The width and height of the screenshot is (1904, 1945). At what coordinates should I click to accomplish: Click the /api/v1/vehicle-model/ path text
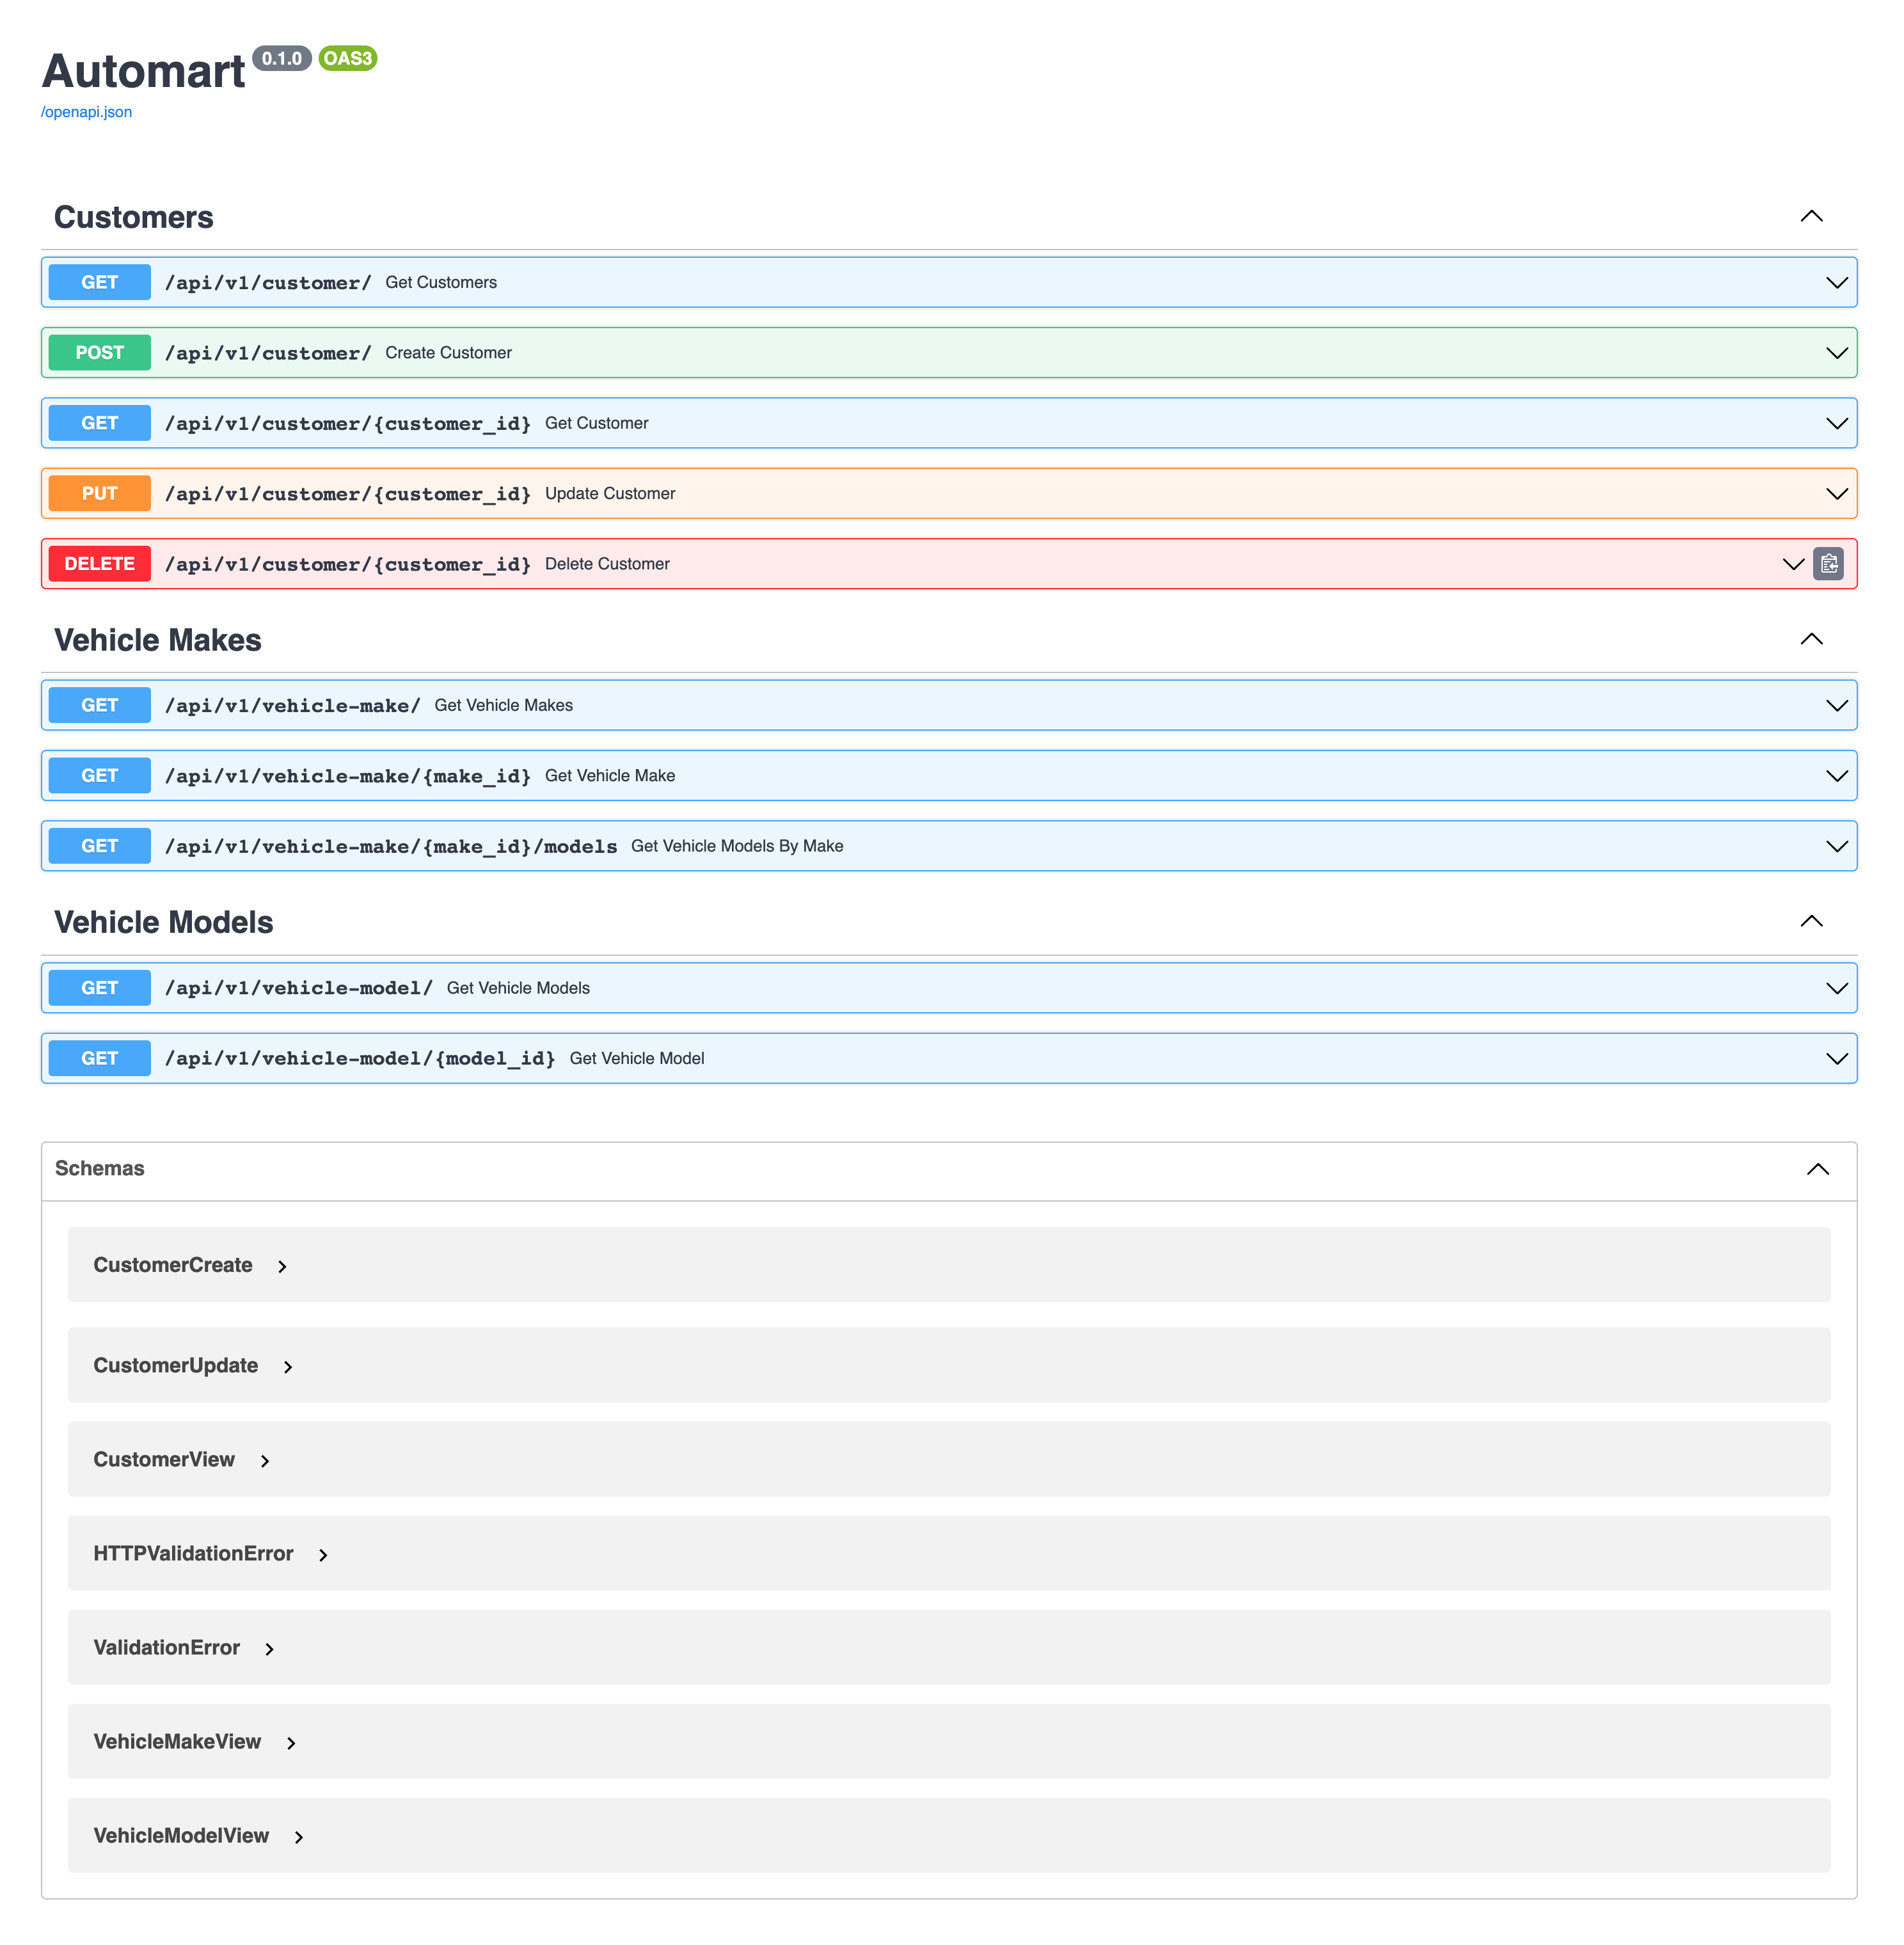coord(299,988)
